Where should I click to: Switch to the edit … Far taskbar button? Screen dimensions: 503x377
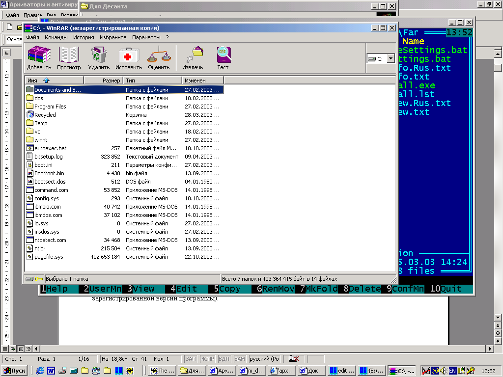[x=342, y=371]
